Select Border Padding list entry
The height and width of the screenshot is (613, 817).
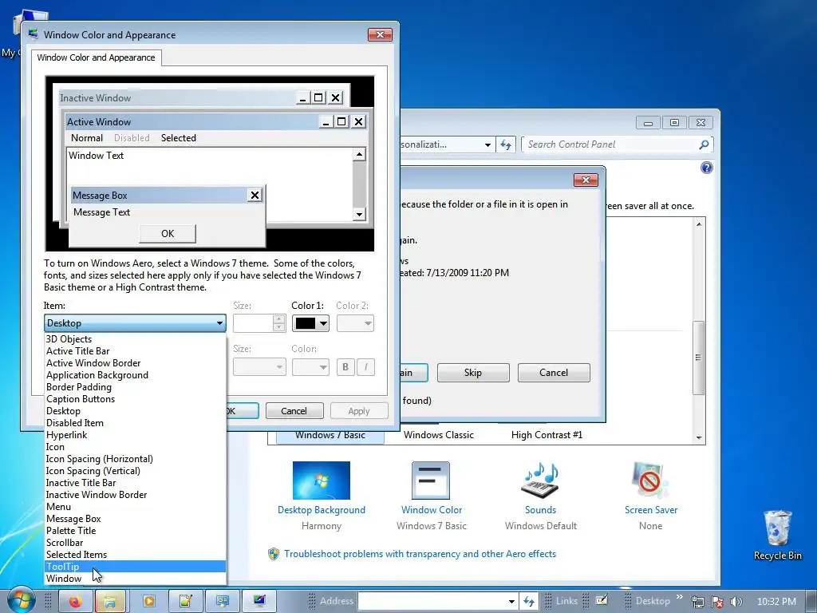135,387
